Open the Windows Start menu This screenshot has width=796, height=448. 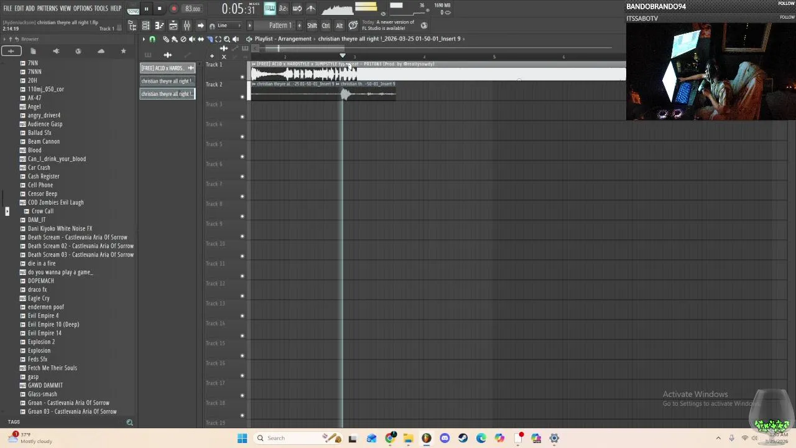[242, 438]
